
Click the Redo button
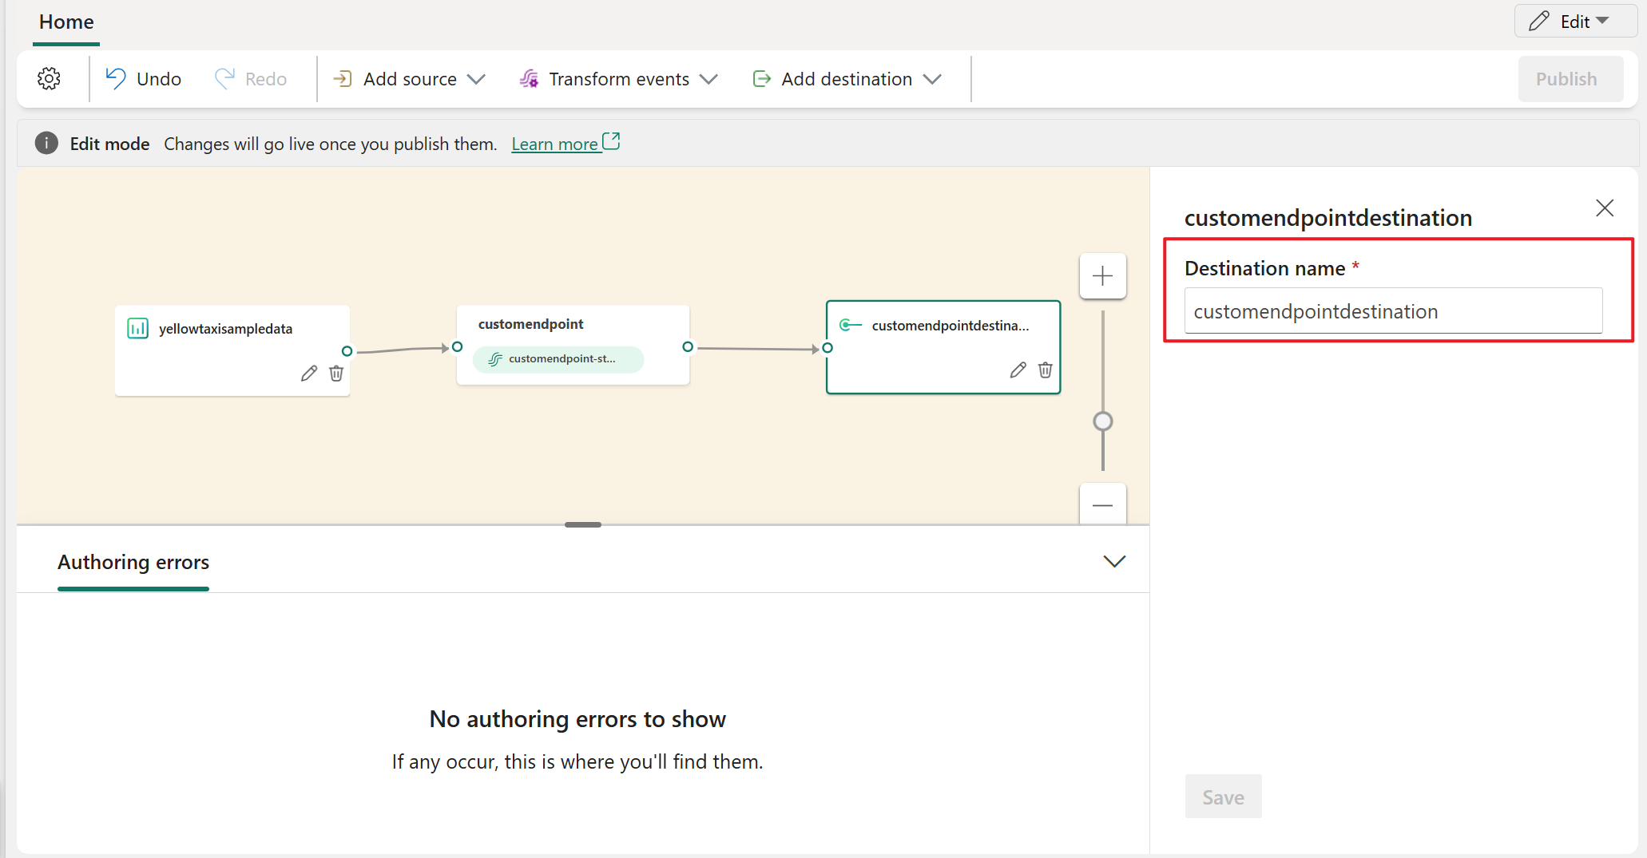[x=251, y=79]
